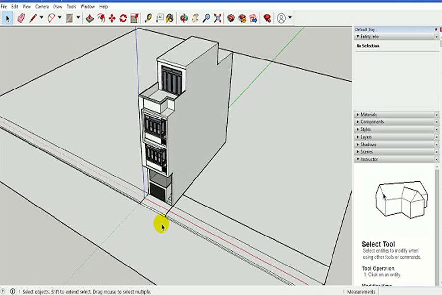Close the Components panel
442x295 pixels.
(437, 122)
